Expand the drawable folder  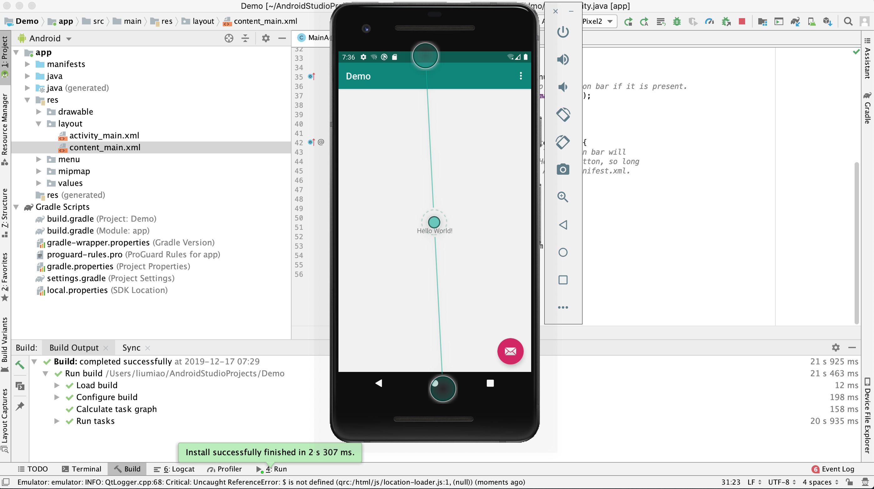click(x=38, y=111)
